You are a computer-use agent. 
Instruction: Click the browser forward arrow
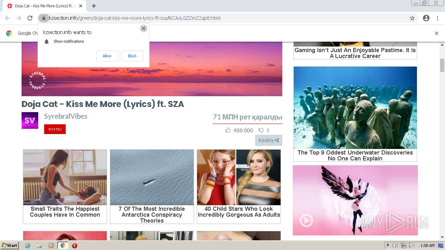pyautogui.click(x=19, y=18)
